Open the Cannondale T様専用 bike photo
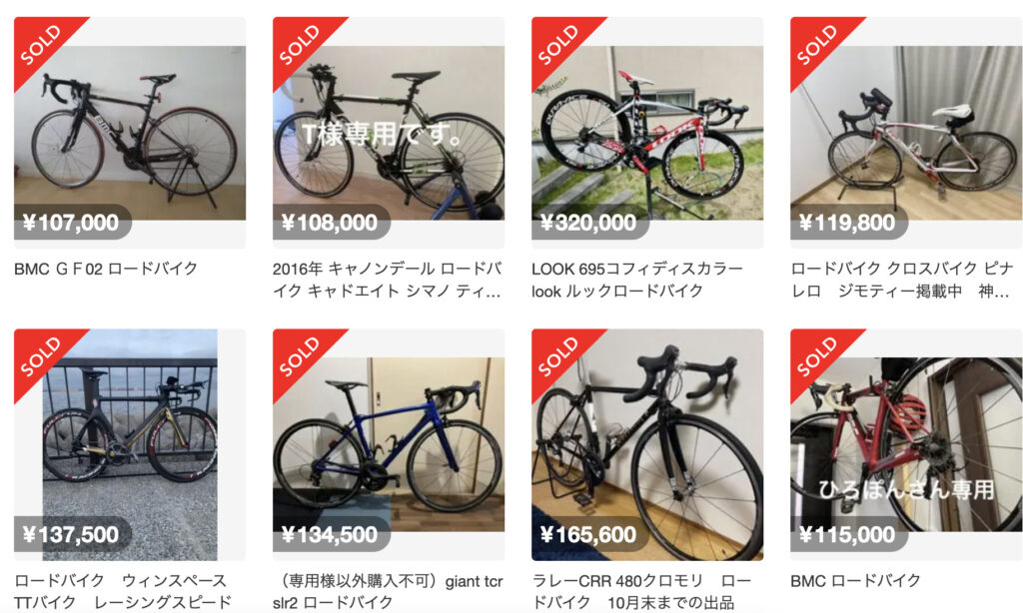 (x=389, y=133)
